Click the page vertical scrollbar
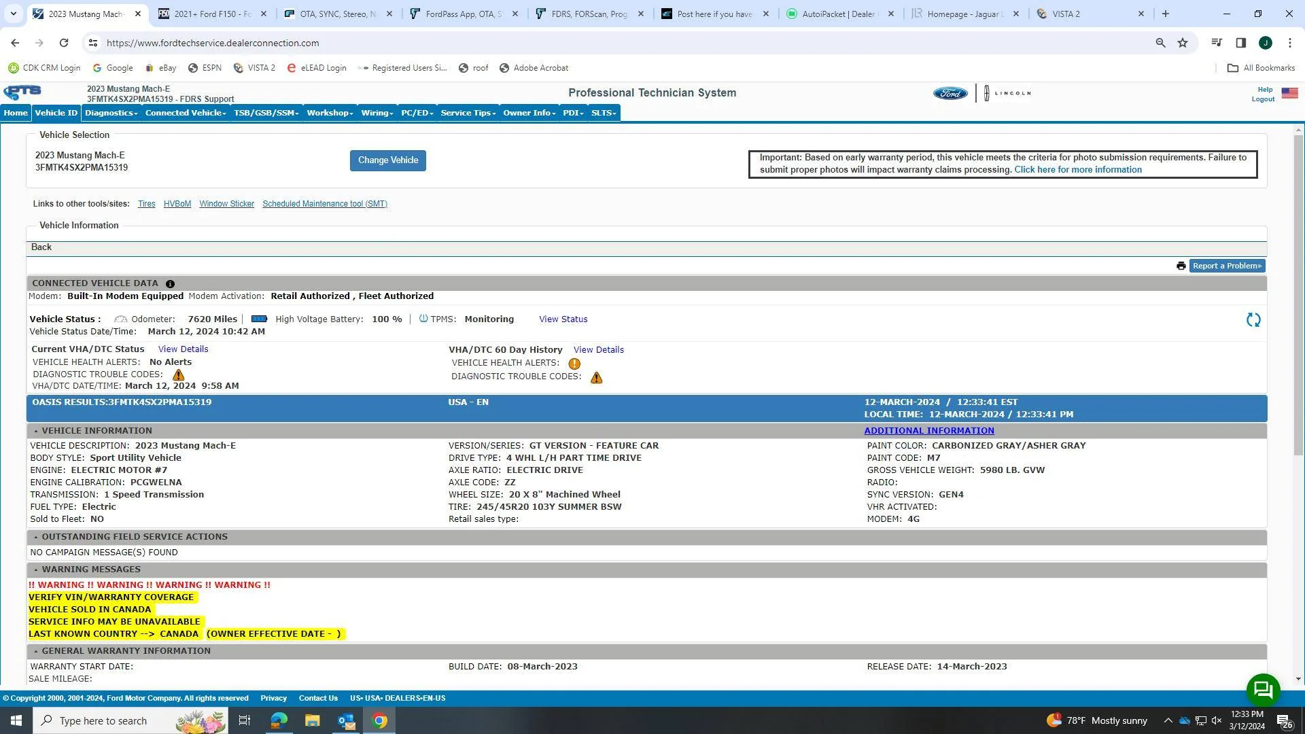The image size is (1305, 734). [1298, 404]
